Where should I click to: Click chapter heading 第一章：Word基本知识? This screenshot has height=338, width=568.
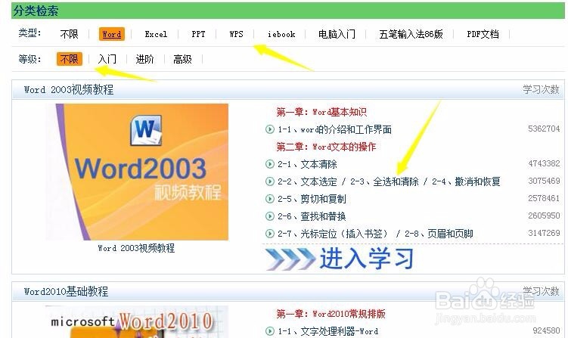321,112
